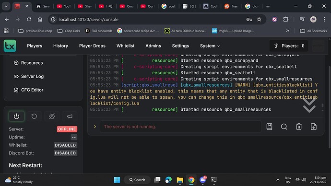331x186 pixels.
Task: Open the tab search dropdown arrow
Action: click(x=6, y=6)
